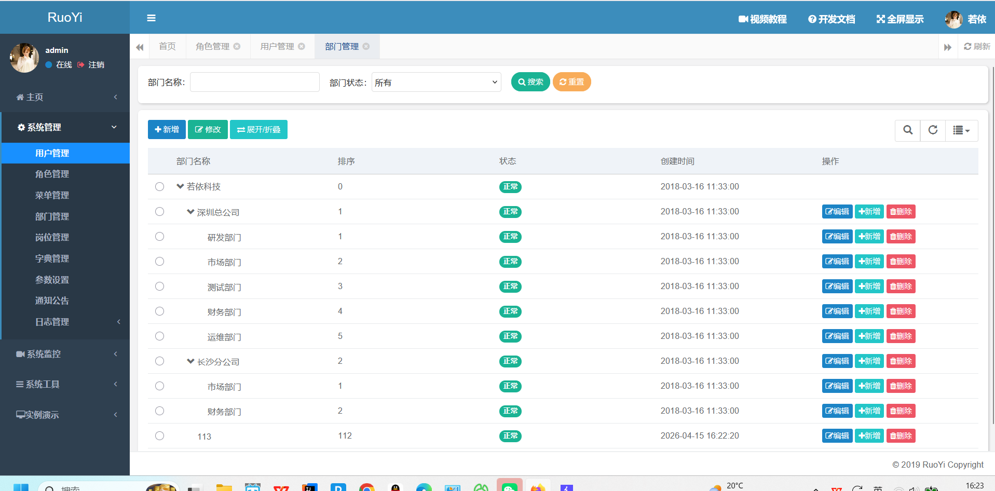The height and width of the screenshot is (491, 995).
Task: Select the 财务部门 order 4 radio button
Action: point(159,311)
